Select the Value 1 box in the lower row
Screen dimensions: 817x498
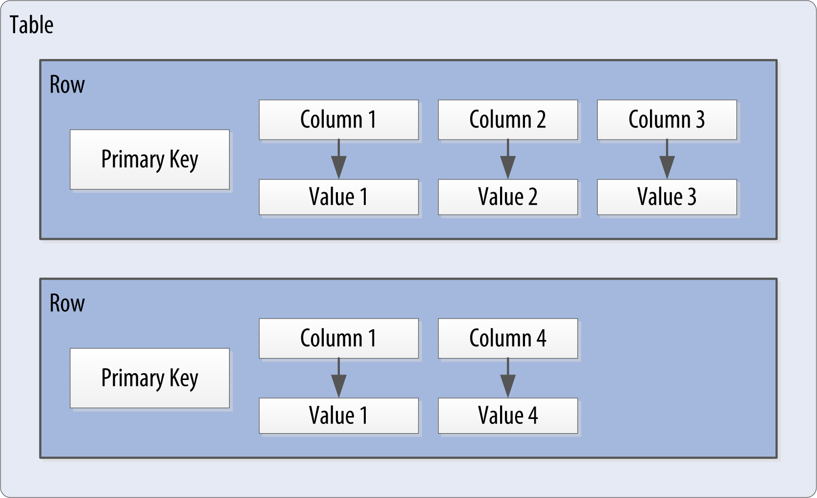(338, 416)
